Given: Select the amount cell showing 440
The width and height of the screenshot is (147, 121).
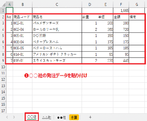Looking at the screenshot, I should click(x=121, y=60).
